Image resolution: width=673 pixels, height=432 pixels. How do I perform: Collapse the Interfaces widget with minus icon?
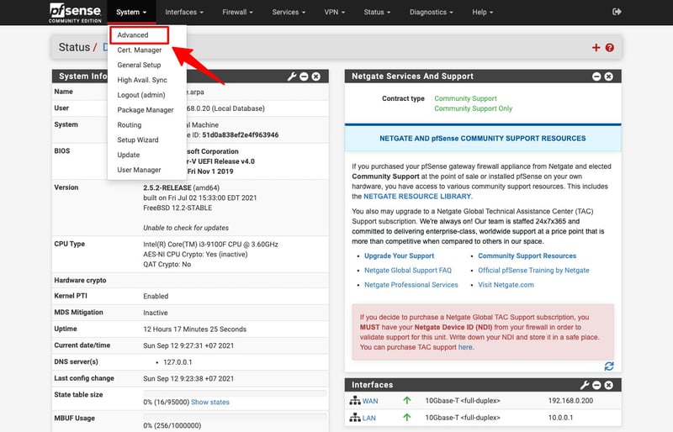(x=596, y=385)
